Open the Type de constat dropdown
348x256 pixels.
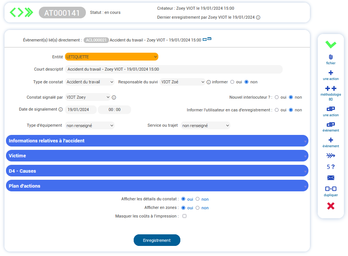(x=90, y=82)
